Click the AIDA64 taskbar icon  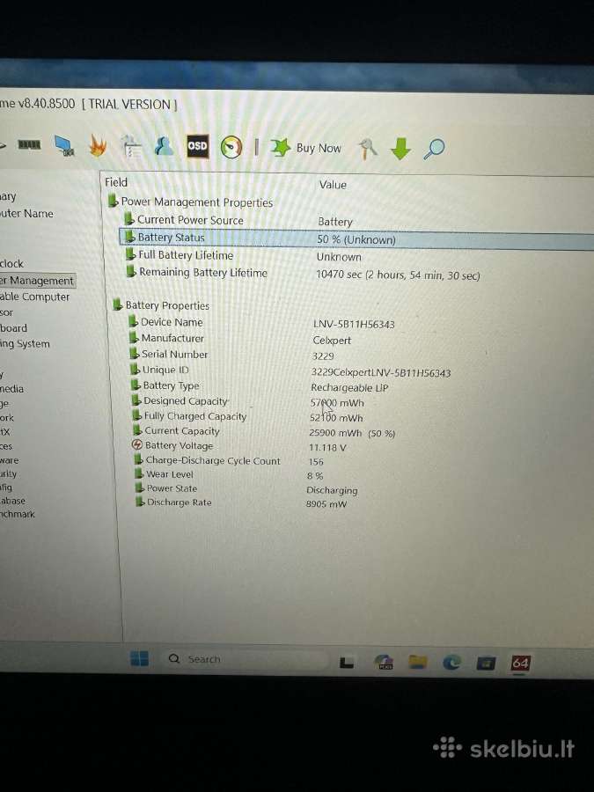(x=520, y=663)
